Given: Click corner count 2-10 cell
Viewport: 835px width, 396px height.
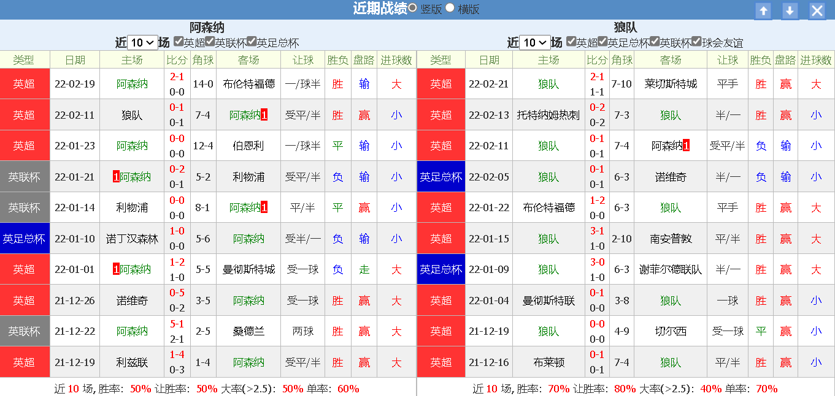Looking at the screenshot, I should [x=621, y=239].
